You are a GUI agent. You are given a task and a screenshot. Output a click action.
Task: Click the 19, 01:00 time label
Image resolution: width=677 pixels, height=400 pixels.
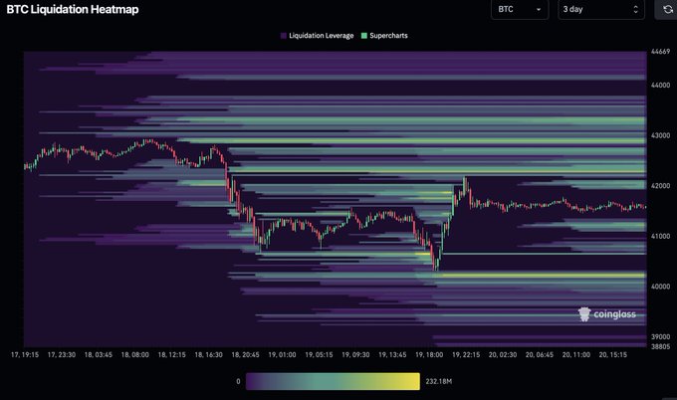pos(282,354)
